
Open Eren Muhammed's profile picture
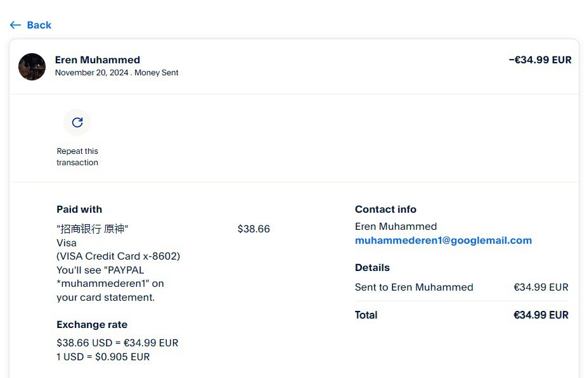pyautogui.click(x=32, y=66)
